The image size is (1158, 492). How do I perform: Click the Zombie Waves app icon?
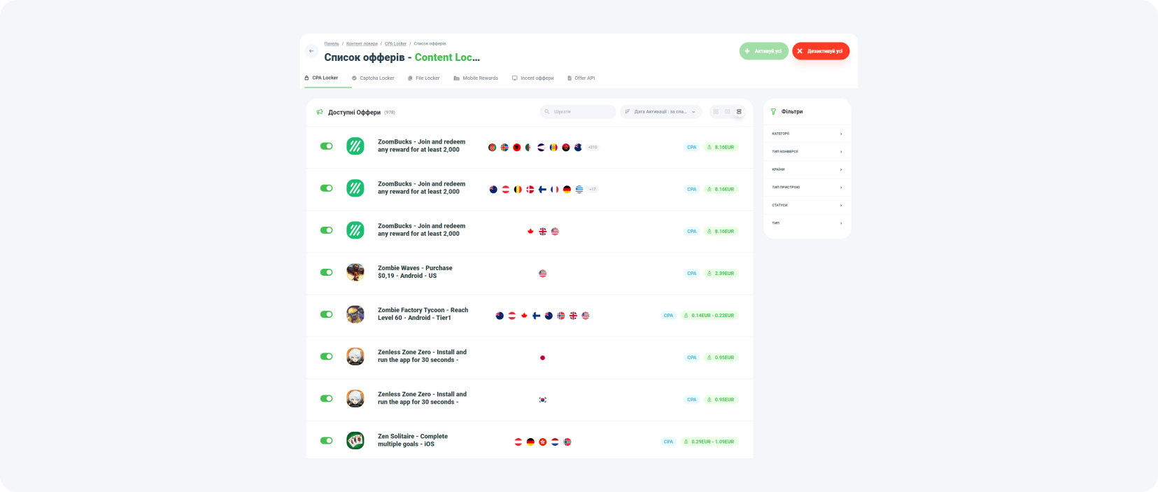tap(355, 272)
